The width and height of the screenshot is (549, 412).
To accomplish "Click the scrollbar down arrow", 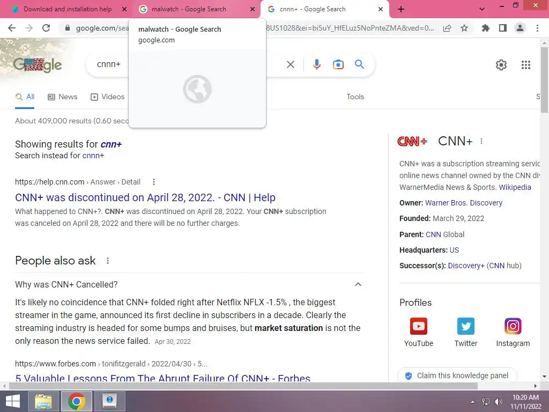I will [544, 377].
